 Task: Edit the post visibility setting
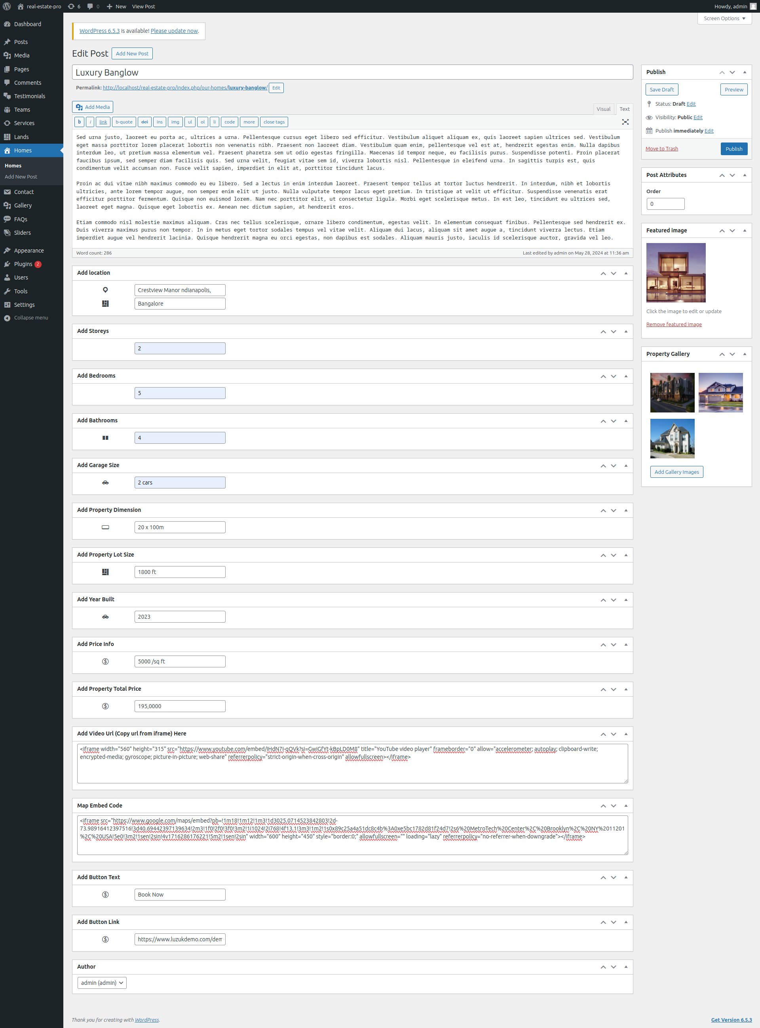click(698, 117)
